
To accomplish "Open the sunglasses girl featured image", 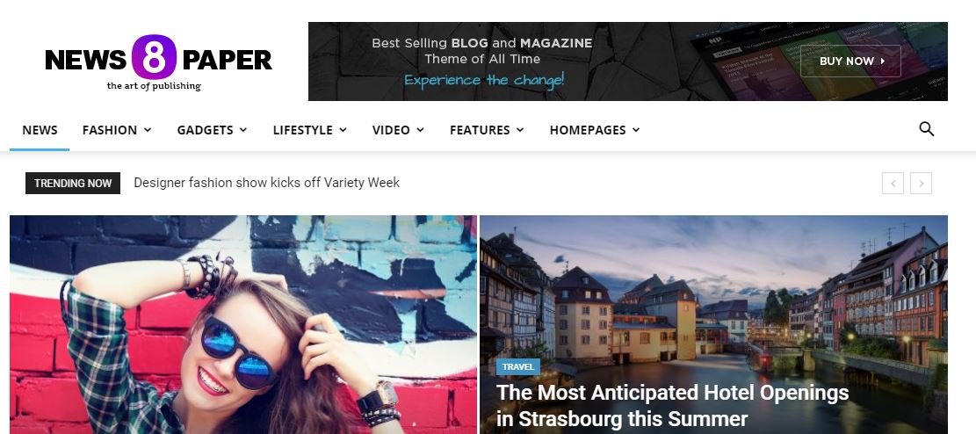I will 243,324.
